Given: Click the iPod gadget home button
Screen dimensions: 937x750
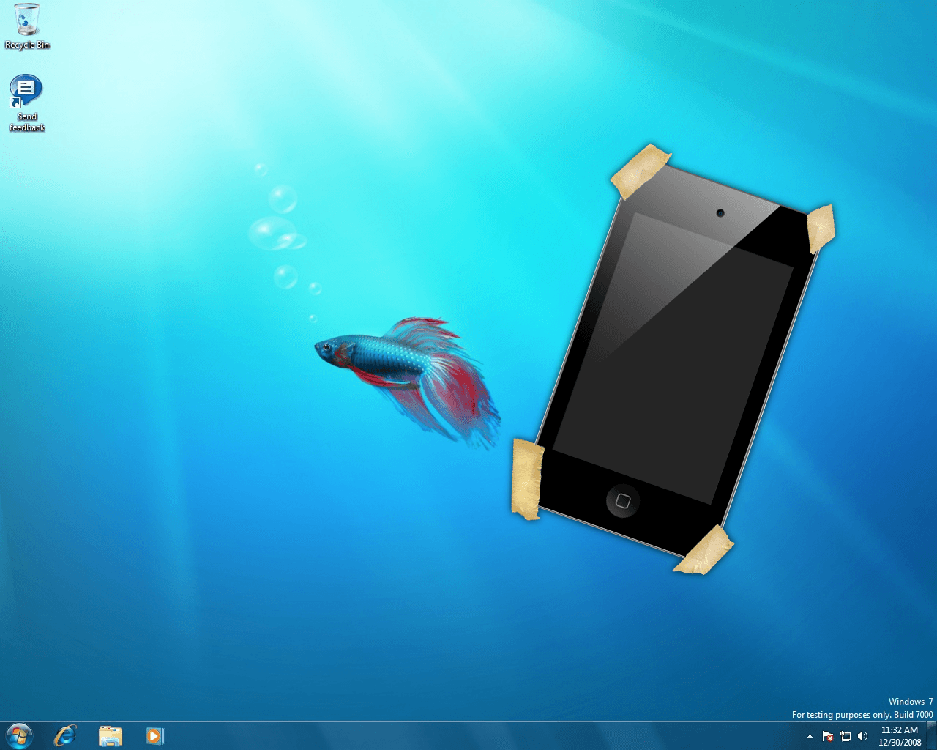Looking at the screenshot, I should [x=623, y=501].
